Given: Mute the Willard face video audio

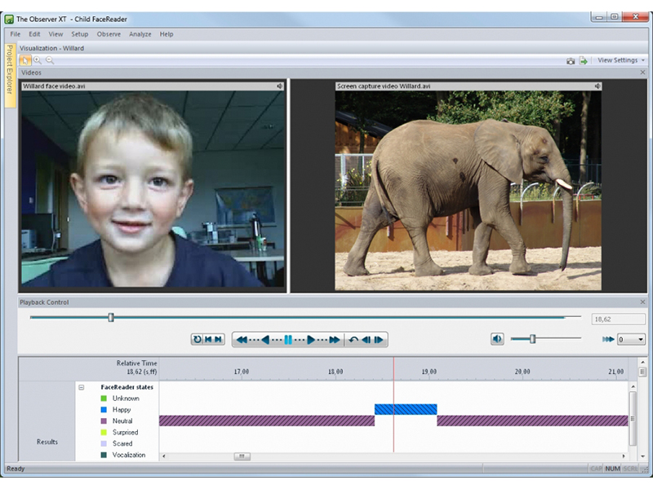Looking at the screenshot, I should [x=279, y=86].
